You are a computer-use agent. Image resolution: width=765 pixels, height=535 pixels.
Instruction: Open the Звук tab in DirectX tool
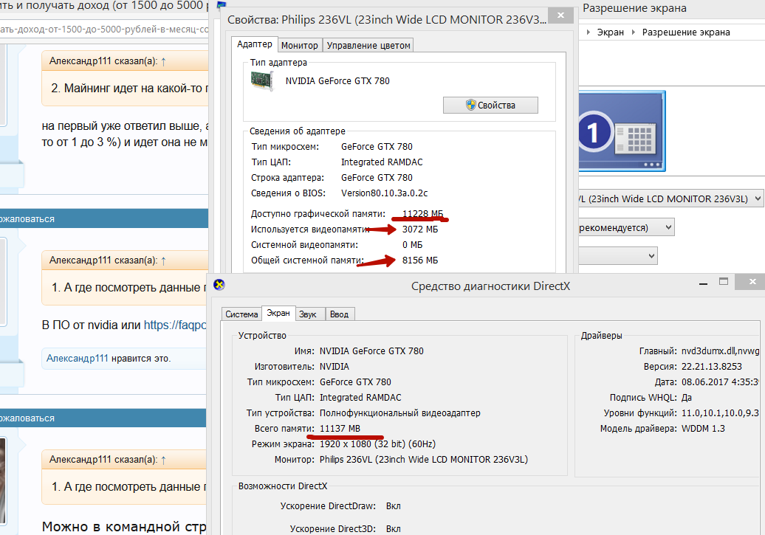pos(308,314)
